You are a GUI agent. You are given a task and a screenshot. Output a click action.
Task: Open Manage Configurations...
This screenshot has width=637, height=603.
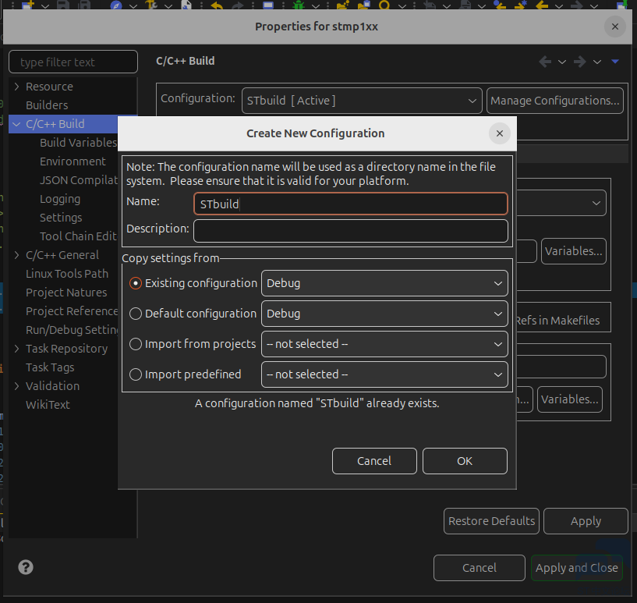[554, 101]
